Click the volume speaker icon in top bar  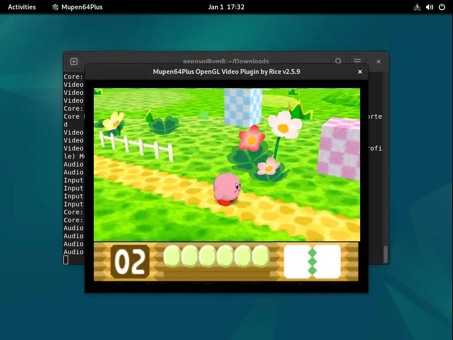click(429, 7)
